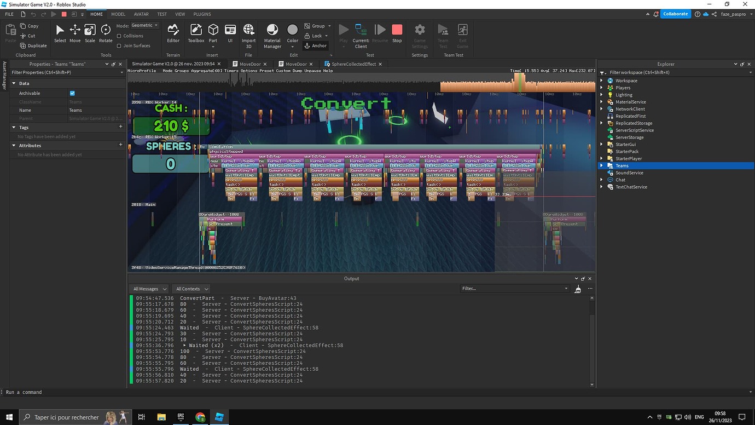This screenshot has height=425, width=755.
Task: Click the Anchor icon in the Edit section
Action: [x=306, y=45]
